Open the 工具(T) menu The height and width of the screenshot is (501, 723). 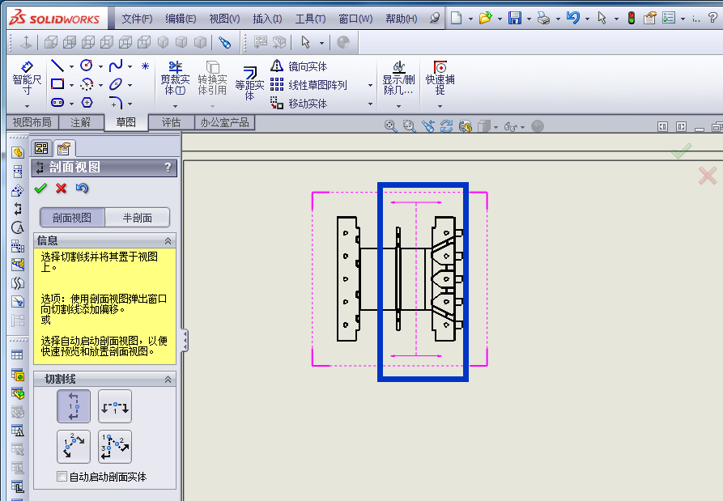(x=310, y=19)
